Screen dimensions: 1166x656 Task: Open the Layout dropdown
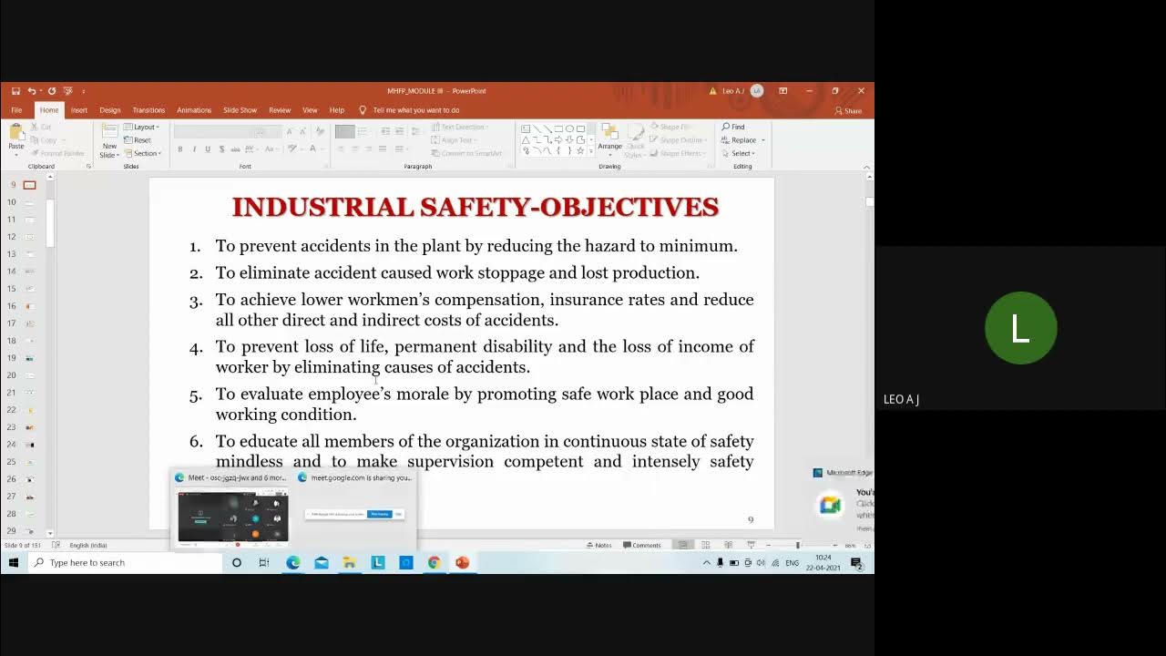tap(141, 128)
